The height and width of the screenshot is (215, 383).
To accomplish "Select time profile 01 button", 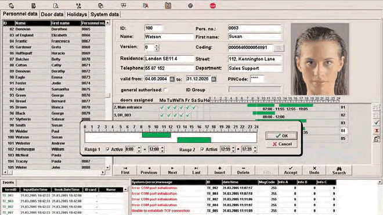I will 343,107.
